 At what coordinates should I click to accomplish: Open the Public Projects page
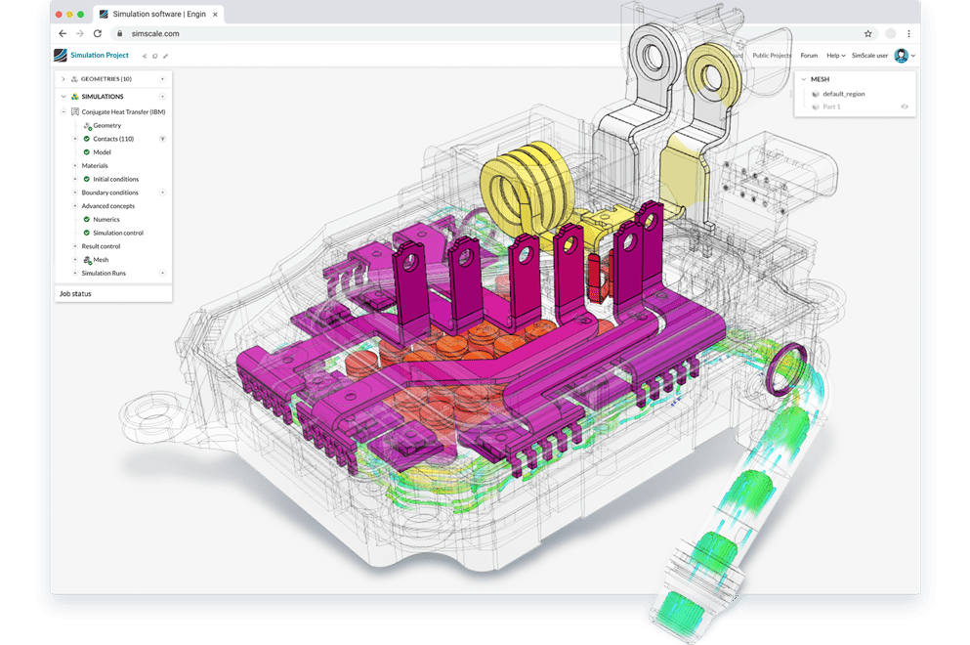772,56
